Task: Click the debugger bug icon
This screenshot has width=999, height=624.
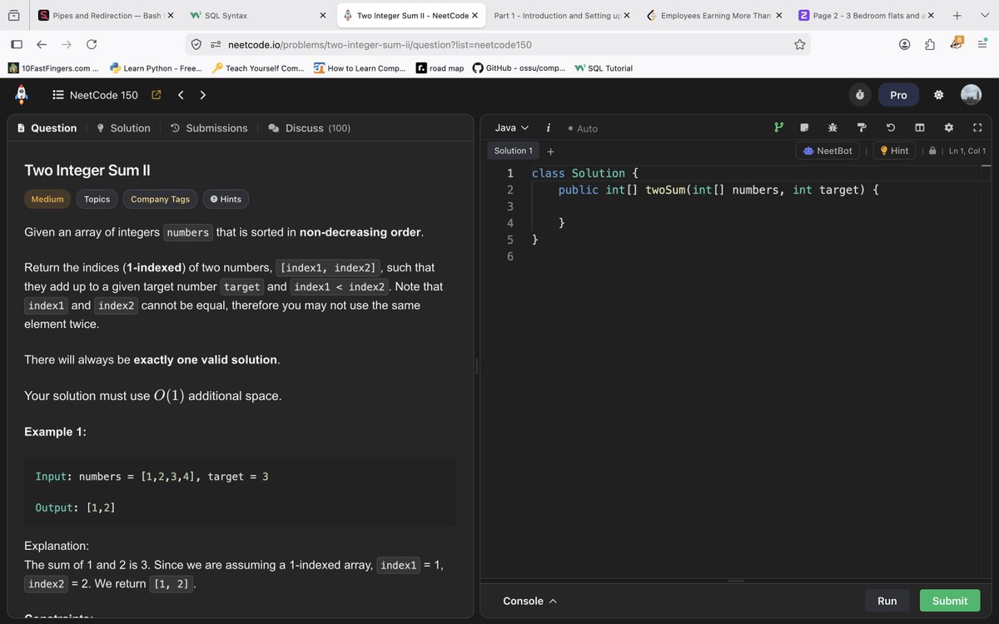Action: point(832,127)
